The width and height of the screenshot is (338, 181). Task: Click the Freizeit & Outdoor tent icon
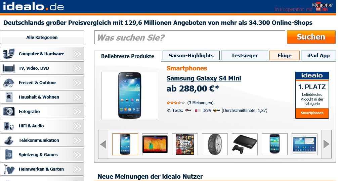9,83
